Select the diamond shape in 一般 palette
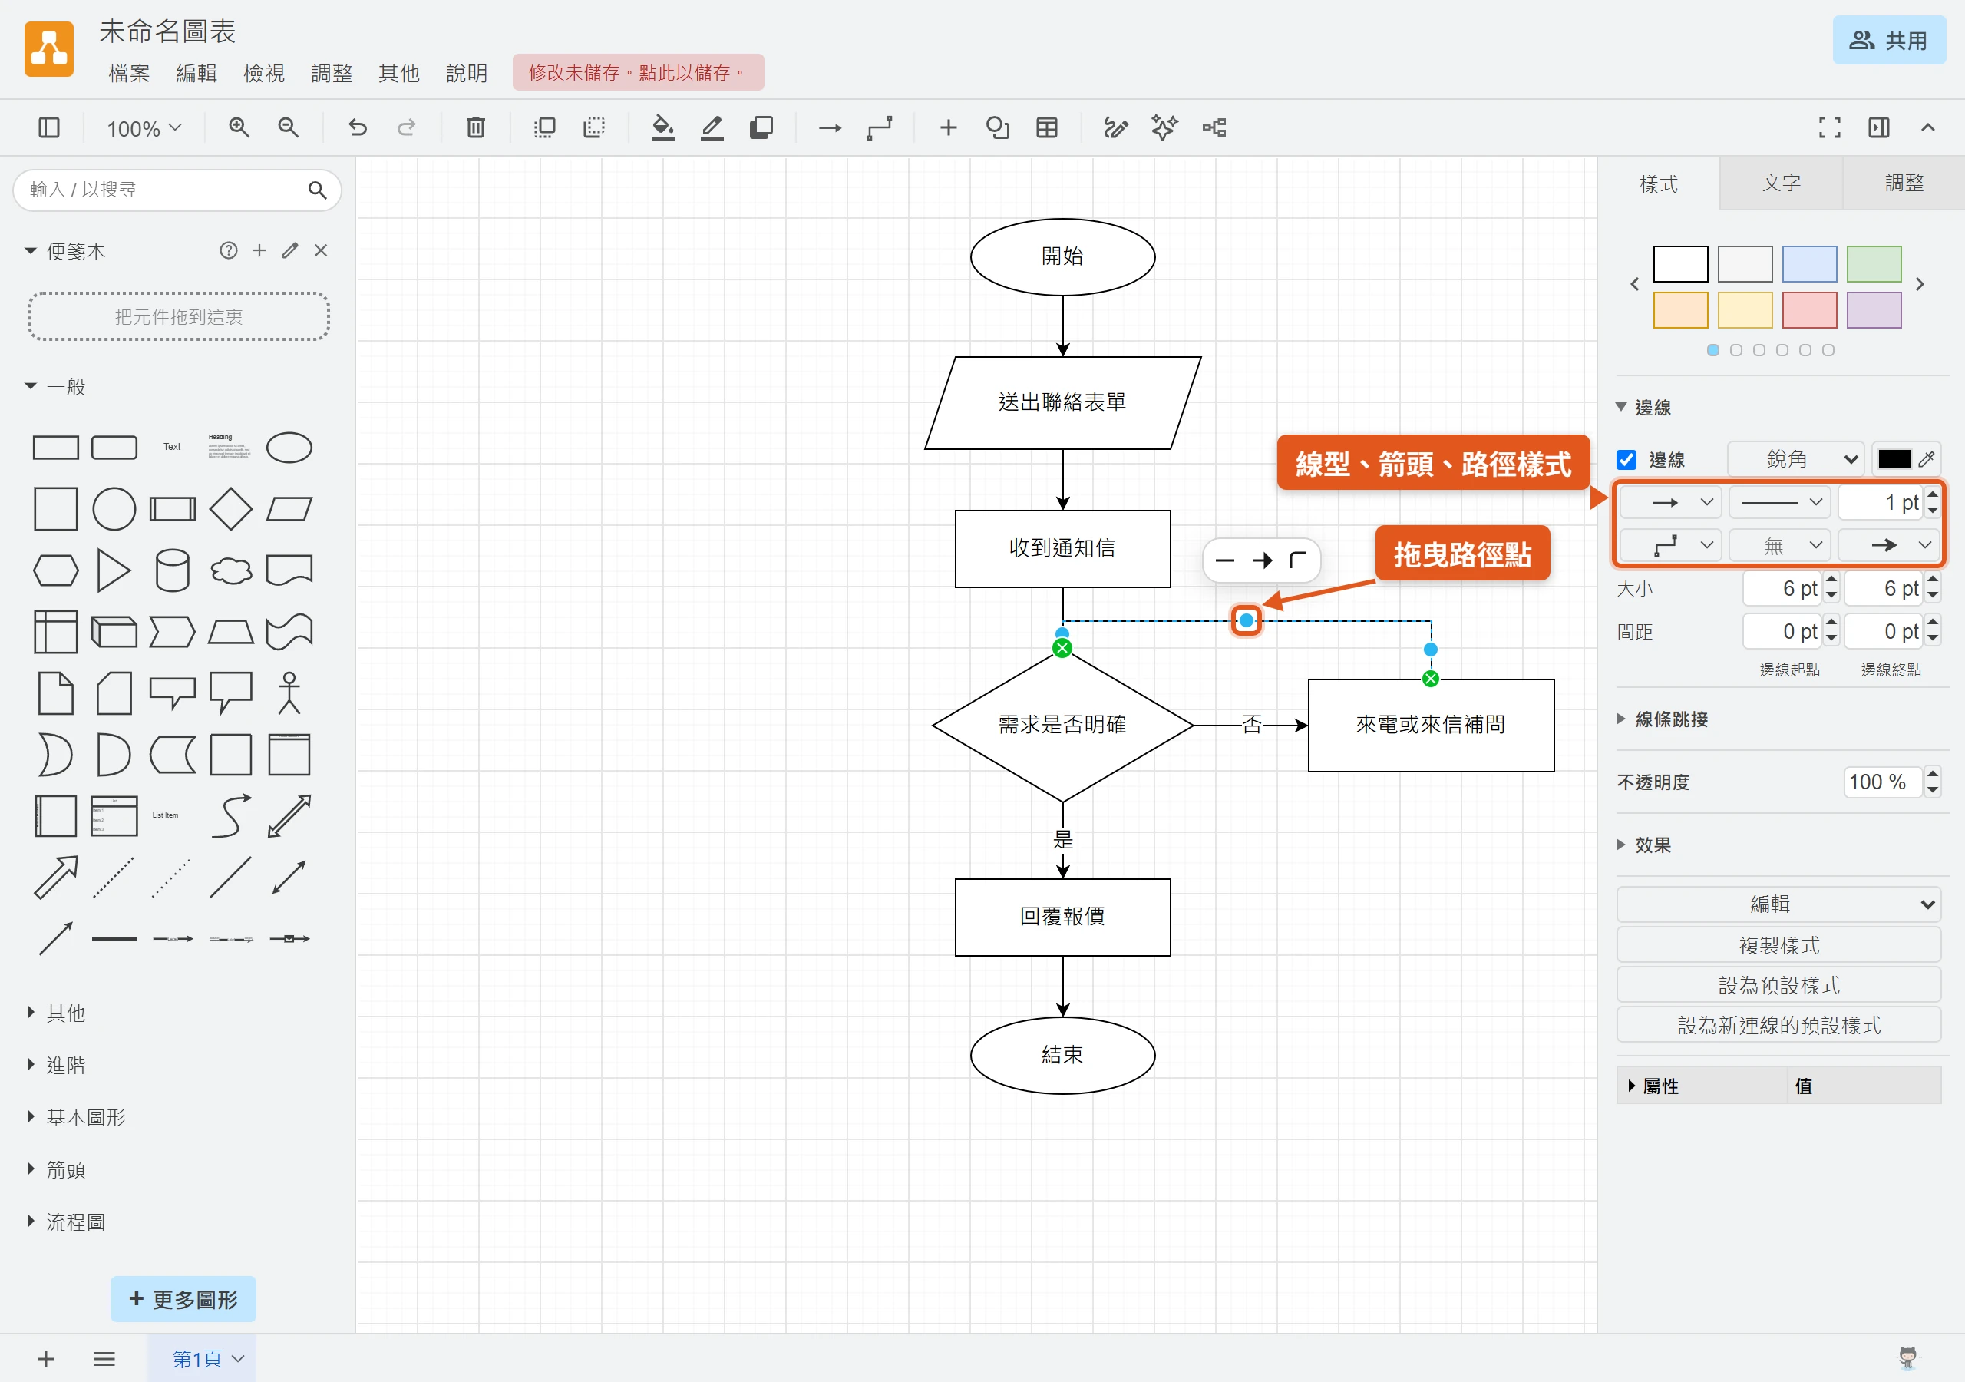The height and width of the screenshot is (1382, 1965). (230, 510)
